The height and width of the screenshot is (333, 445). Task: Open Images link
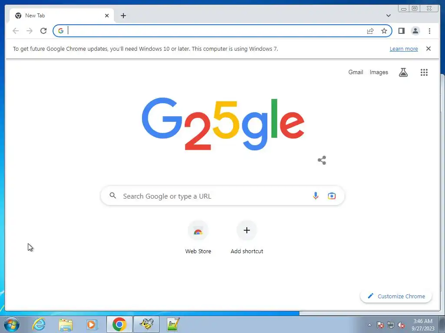pyautogui.click(x=379, y=72)
